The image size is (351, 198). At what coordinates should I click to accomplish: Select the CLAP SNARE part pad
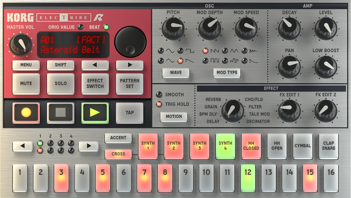(329, 146)
